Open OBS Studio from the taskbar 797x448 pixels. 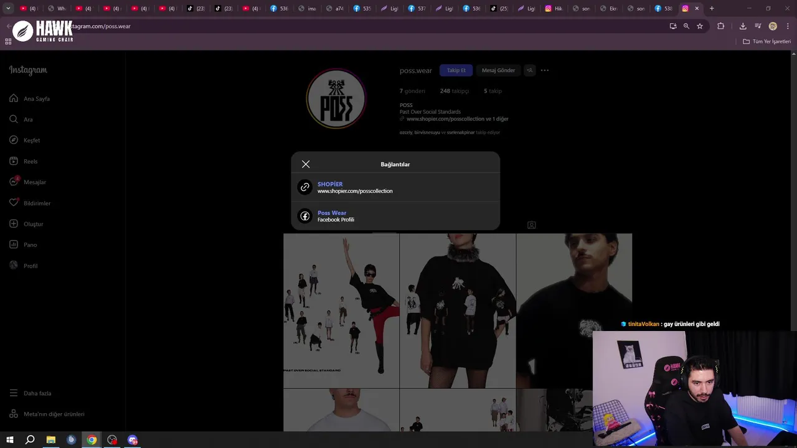[x=112, y=440]
